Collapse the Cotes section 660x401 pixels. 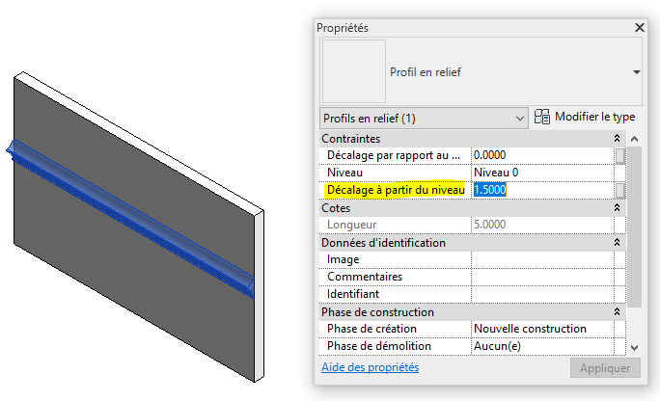[617, 208]
